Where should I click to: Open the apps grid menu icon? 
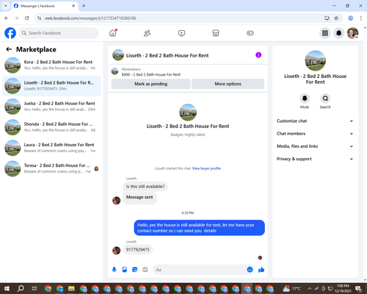325,33
